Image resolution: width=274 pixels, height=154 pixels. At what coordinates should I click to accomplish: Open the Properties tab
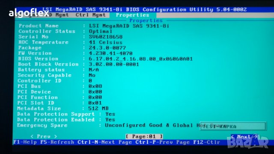(133, 15)
